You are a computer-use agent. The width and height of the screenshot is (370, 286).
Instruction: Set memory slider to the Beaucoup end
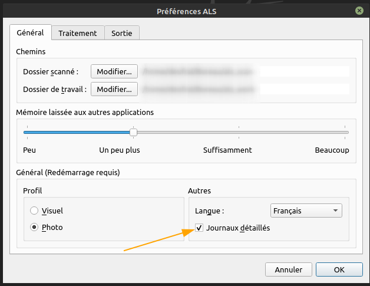345,132
